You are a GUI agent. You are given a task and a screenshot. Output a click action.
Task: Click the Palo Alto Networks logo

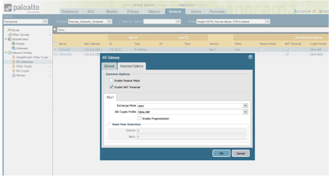coord(22,8)
